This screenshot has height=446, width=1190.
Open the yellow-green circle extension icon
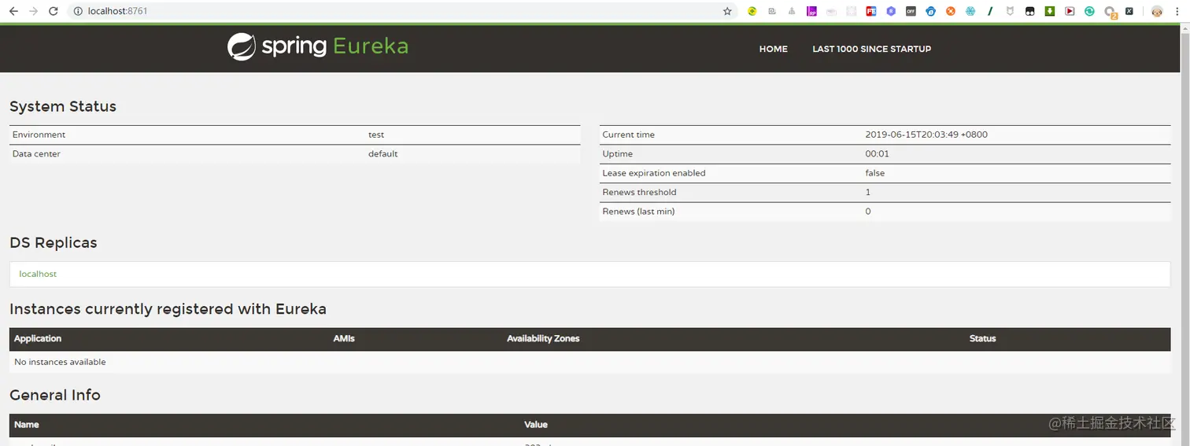(752, 11)
